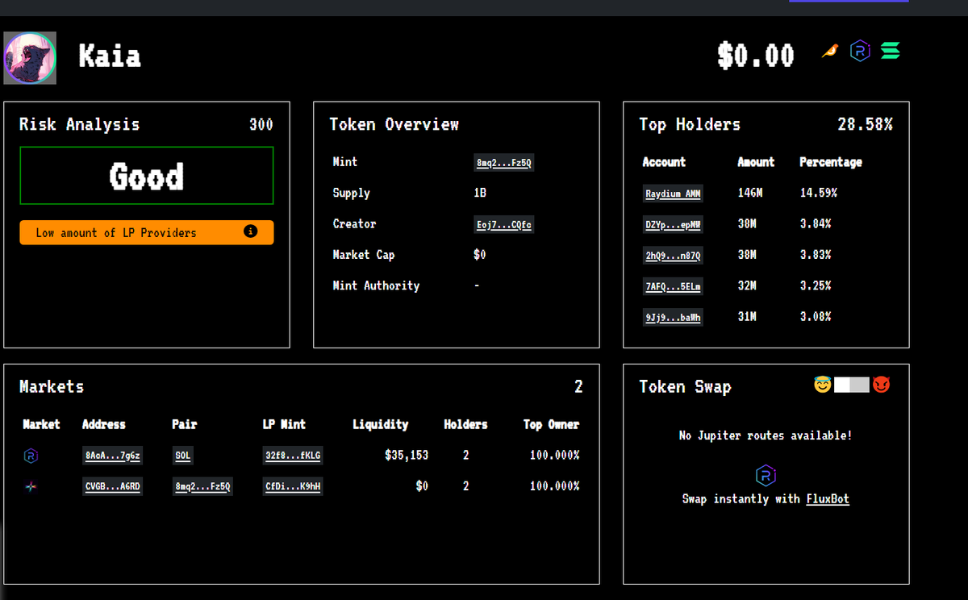This screenshot has width=968, height=600.
Task: Click the Supply value 1B
Action: coord(480,194)
